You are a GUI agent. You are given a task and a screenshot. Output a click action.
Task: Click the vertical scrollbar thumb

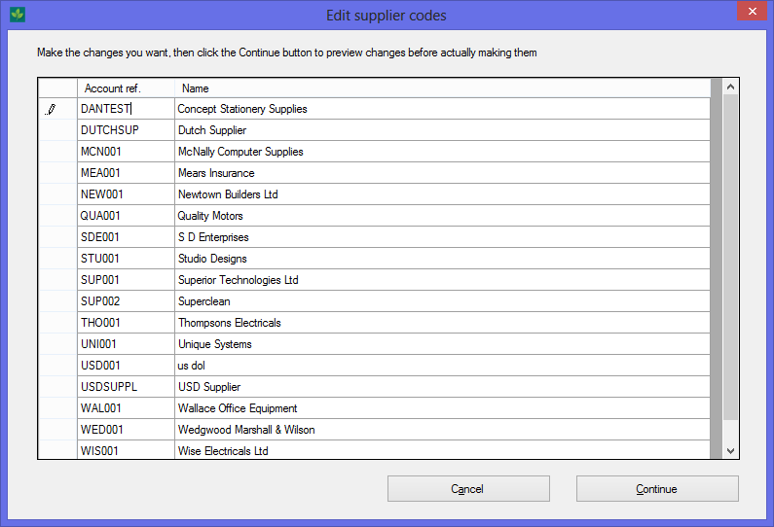(730, 258)
